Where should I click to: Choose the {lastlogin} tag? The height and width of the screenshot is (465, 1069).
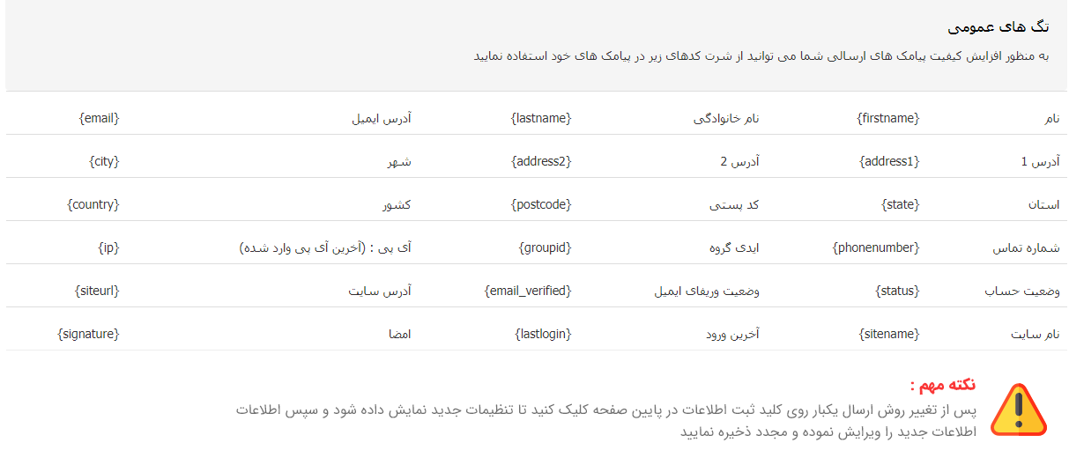pos(543,334)
